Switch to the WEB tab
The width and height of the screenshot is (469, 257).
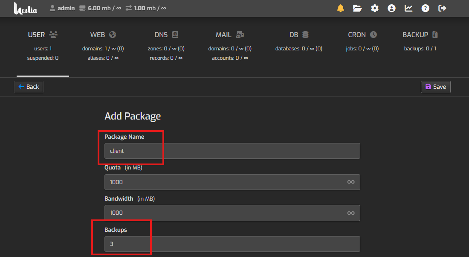click(103, 35)
